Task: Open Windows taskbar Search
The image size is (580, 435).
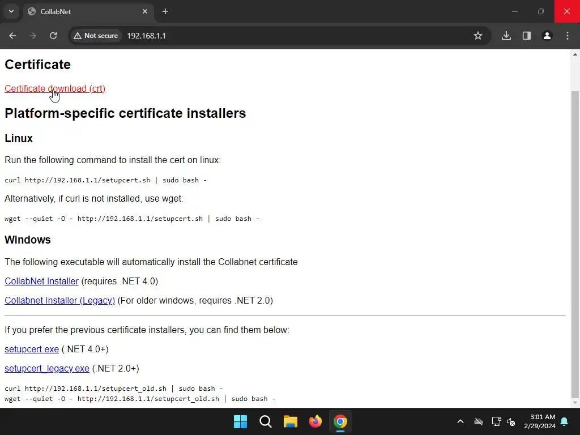Action: (266, 421)
